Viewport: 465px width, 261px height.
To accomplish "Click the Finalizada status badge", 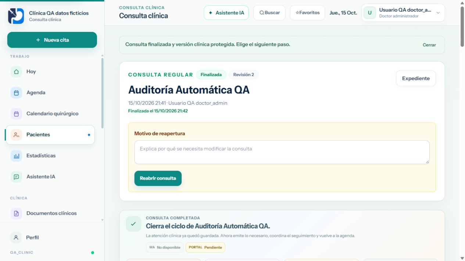I will click(x=211, y=75).
